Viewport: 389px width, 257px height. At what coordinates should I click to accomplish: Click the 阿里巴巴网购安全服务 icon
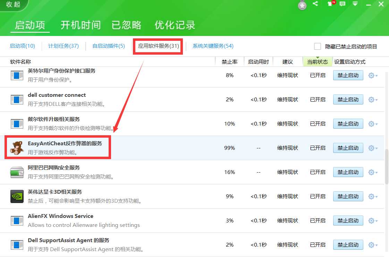(x=17, y=172)
